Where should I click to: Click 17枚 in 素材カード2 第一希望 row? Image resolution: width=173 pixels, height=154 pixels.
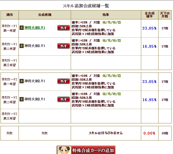pos(165,82)
